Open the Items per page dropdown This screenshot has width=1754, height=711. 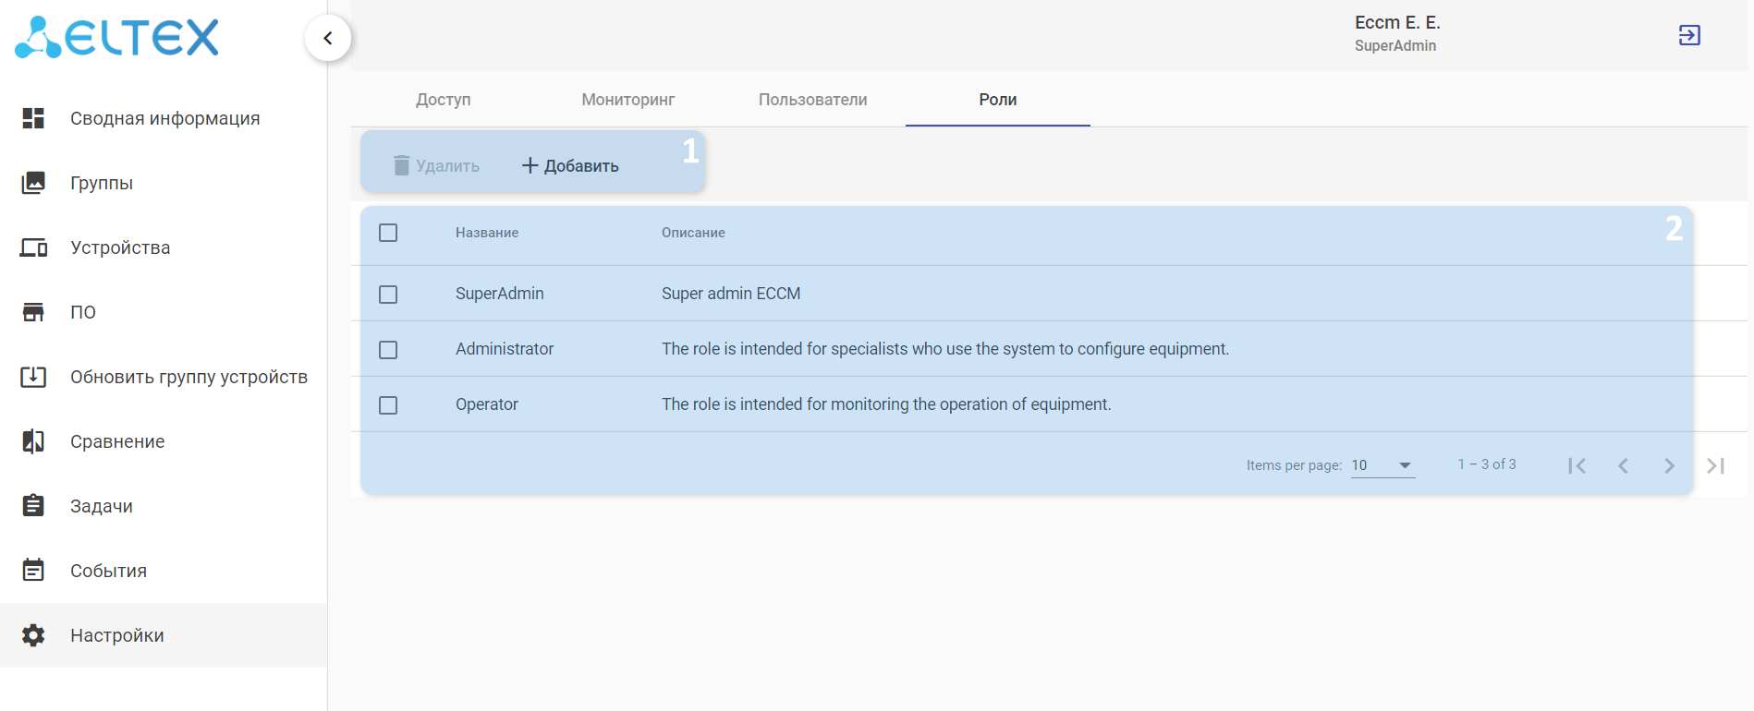click(x=1382, y=465)
